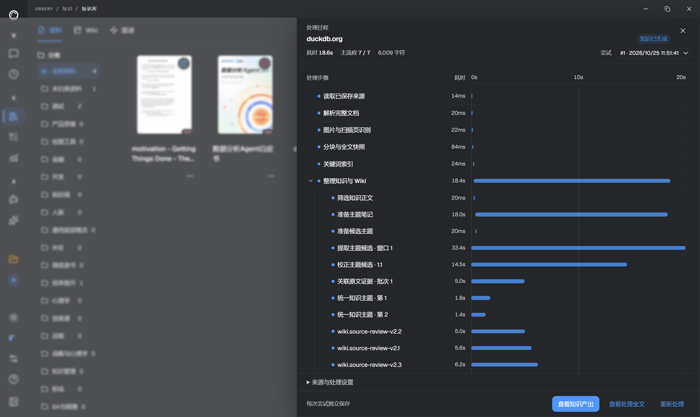Click the 准备主题笔记 timeline bar
This screenshot has height=417, width=700.
[571, 214]
